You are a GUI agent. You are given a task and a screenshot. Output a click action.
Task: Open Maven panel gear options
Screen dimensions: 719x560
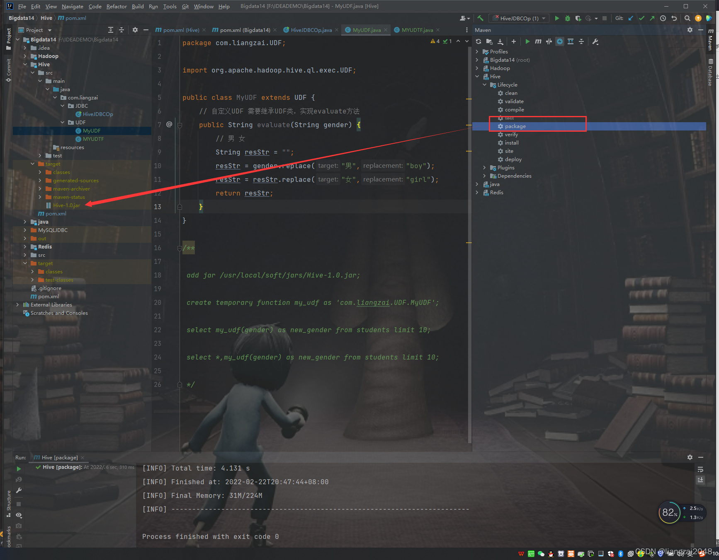tap(690, 30)
